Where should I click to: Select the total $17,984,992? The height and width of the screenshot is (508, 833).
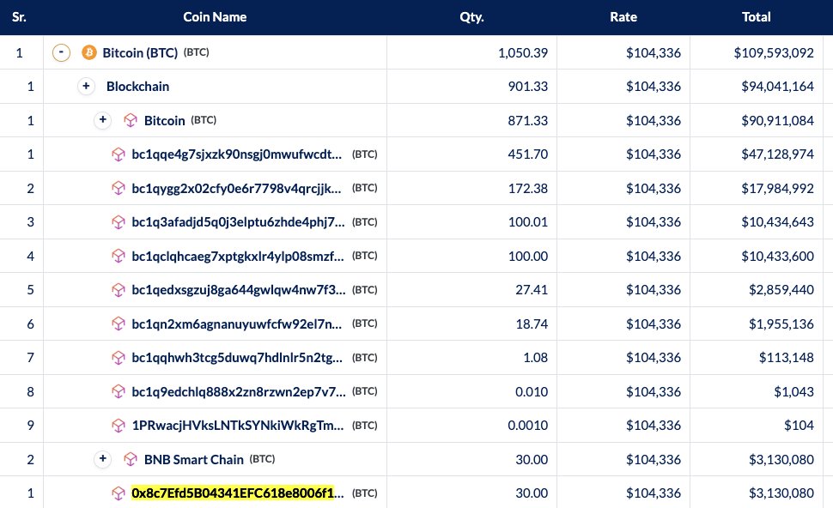(777, 189)
